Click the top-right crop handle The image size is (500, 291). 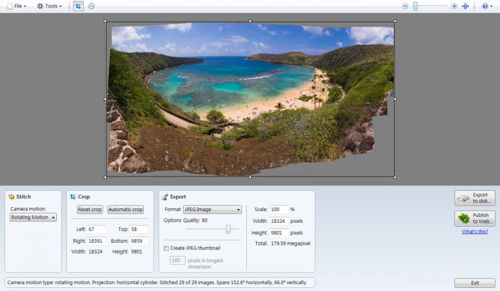[395, 21]
